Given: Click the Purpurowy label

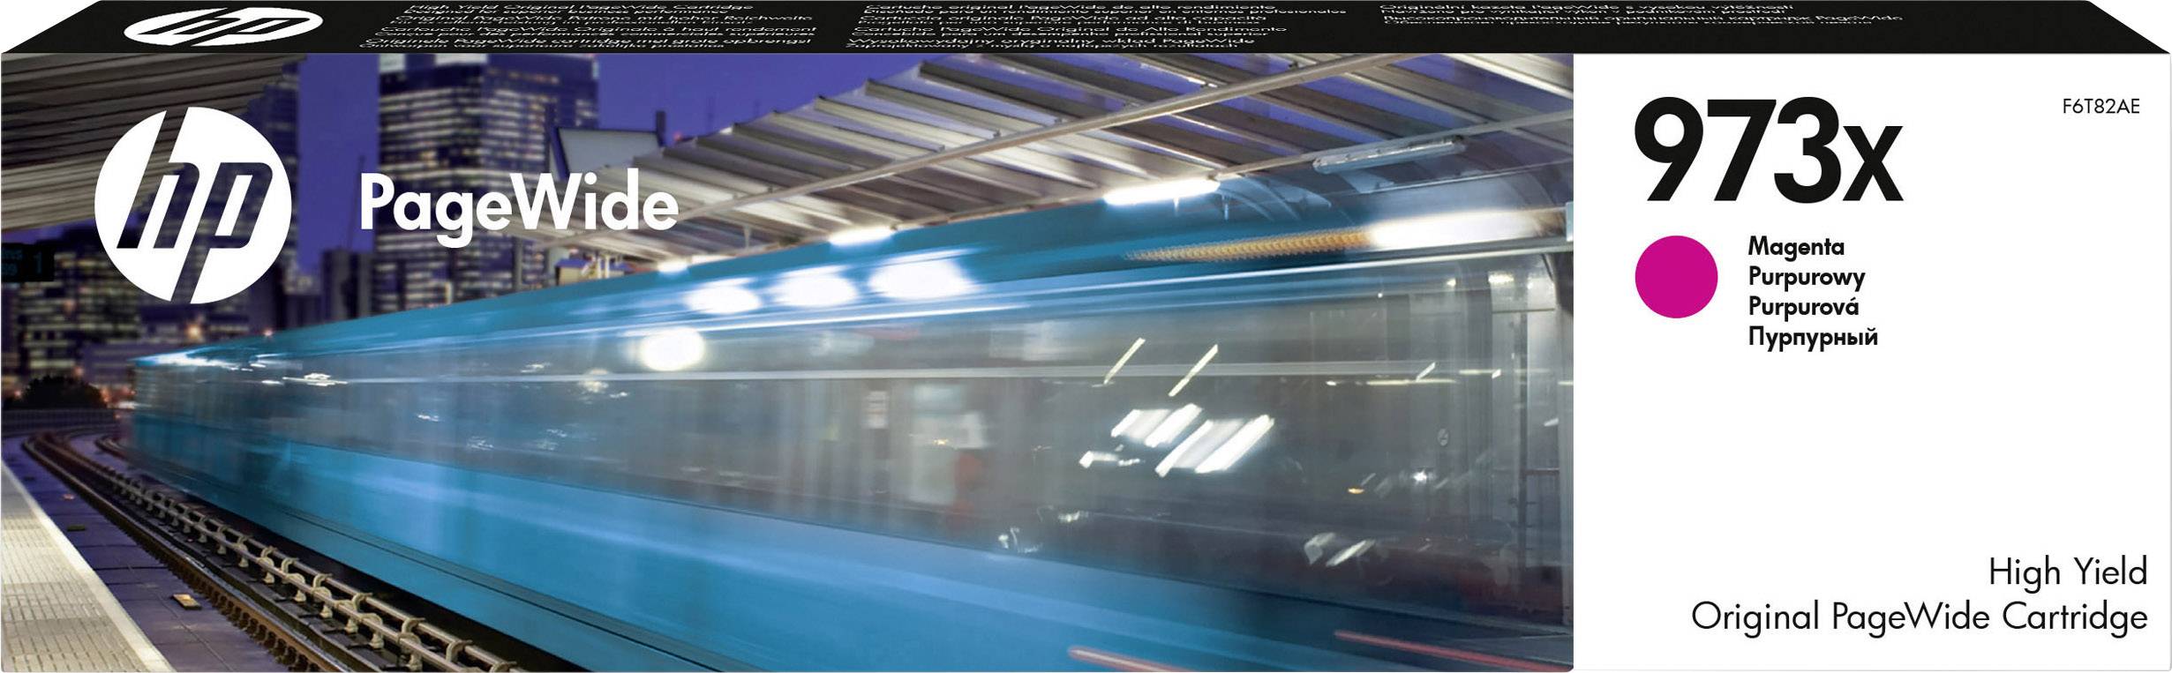Looking at the screenshot, I should (x=1806, y=277).
